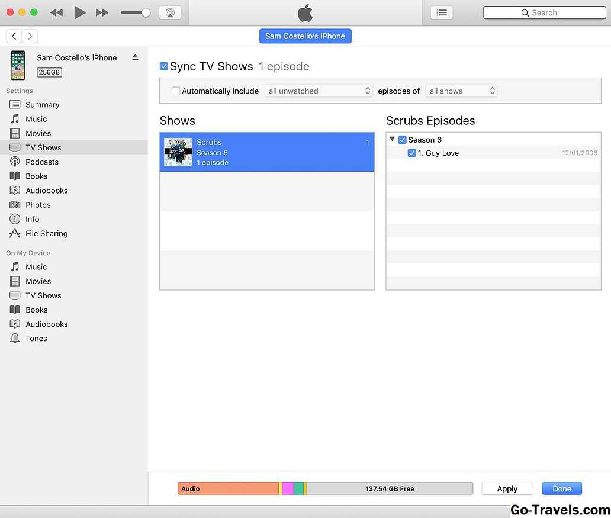Collapse the Season 6 disclosure triangle

coord(392,140)
